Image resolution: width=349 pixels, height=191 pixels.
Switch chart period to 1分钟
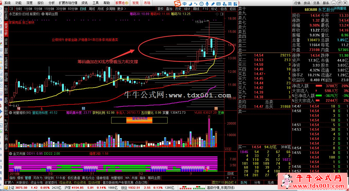[28, 9]
